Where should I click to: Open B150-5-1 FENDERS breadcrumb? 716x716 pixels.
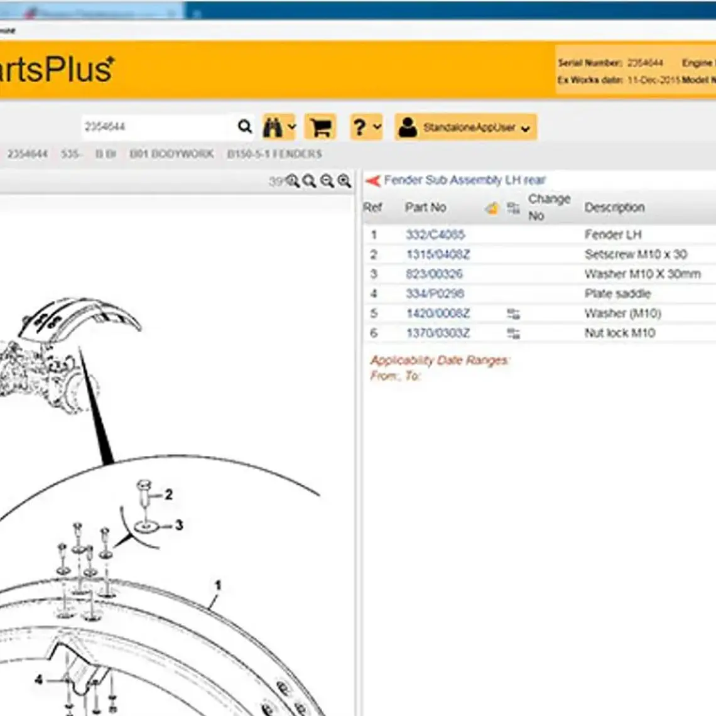pyautogui.click(x=274, y=154)
